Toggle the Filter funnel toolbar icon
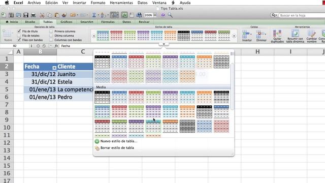325x183 pixels. click(x=114, y=15)
